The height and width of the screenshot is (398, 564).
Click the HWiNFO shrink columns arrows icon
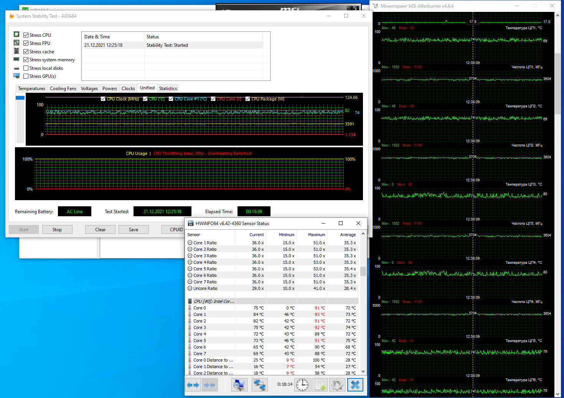click(209, 385)
